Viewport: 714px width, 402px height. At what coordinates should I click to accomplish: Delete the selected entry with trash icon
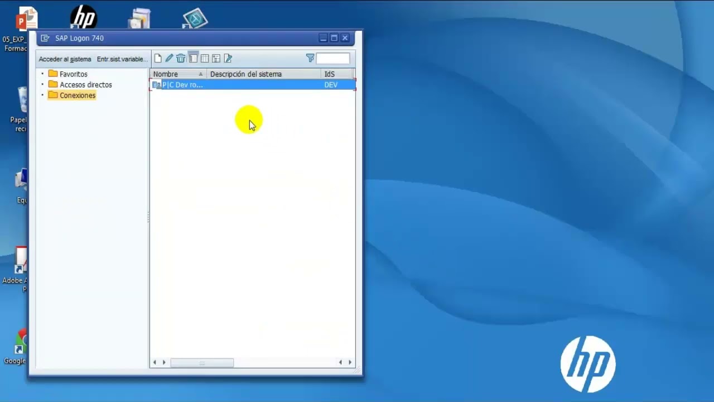pyautogui.click(x=181, y=58)
